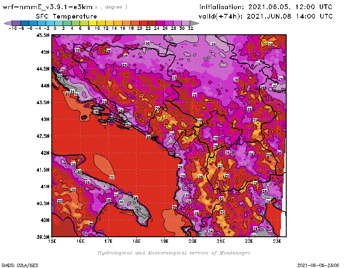This screenshot has height=268, width=348.
Task: Select the legend swatch between -10 and -8
Action: [17, 23]
